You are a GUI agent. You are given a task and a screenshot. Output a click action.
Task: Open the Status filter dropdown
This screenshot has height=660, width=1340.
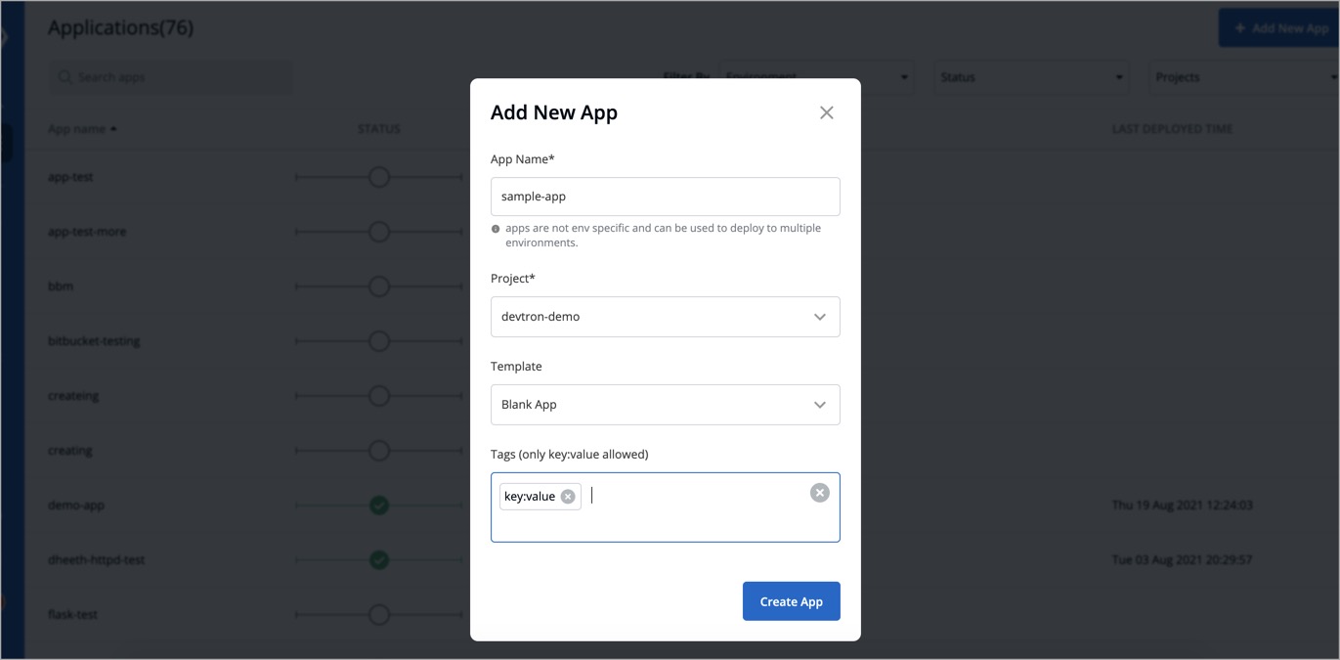pos(1030,77)
